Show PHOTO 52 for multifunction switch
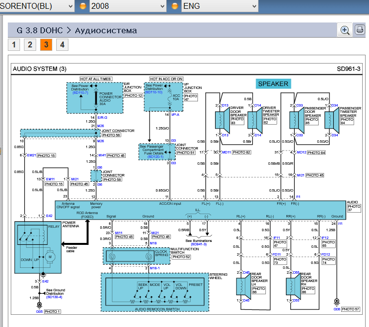The height and width of the screenshot is (327, 369). point(181,257)
